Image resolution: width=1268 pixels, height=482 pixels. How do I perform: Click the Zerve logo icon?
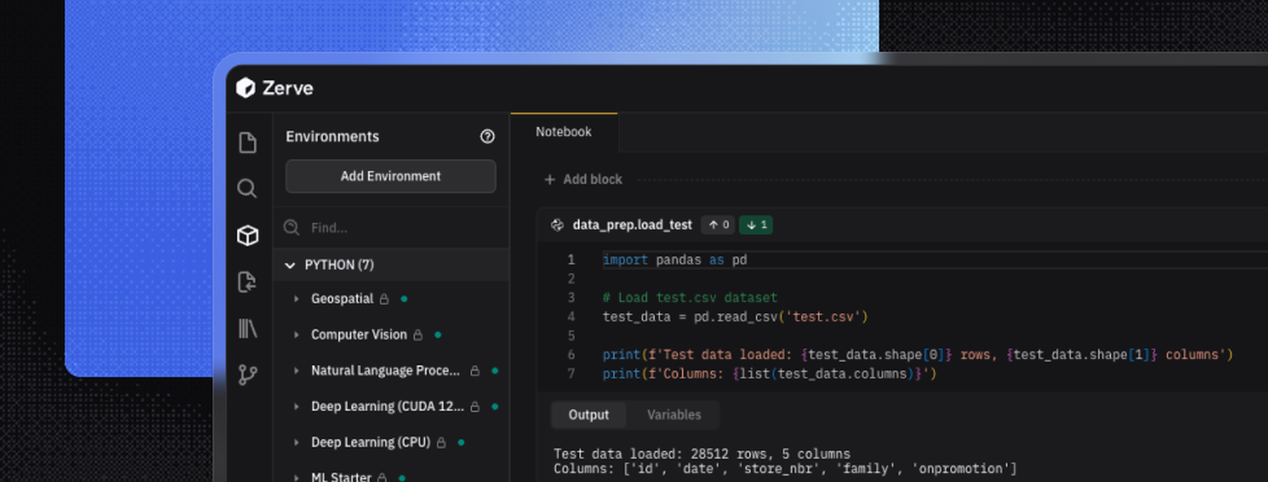[245, 88]
